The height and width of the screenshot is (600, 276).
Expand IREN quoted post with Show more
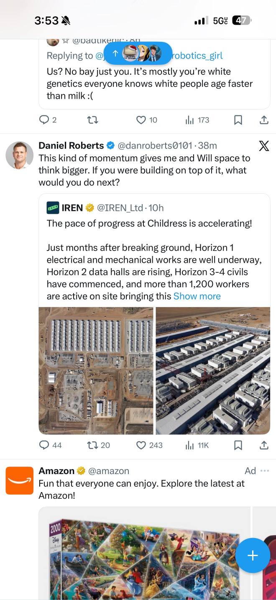point(197,296)
